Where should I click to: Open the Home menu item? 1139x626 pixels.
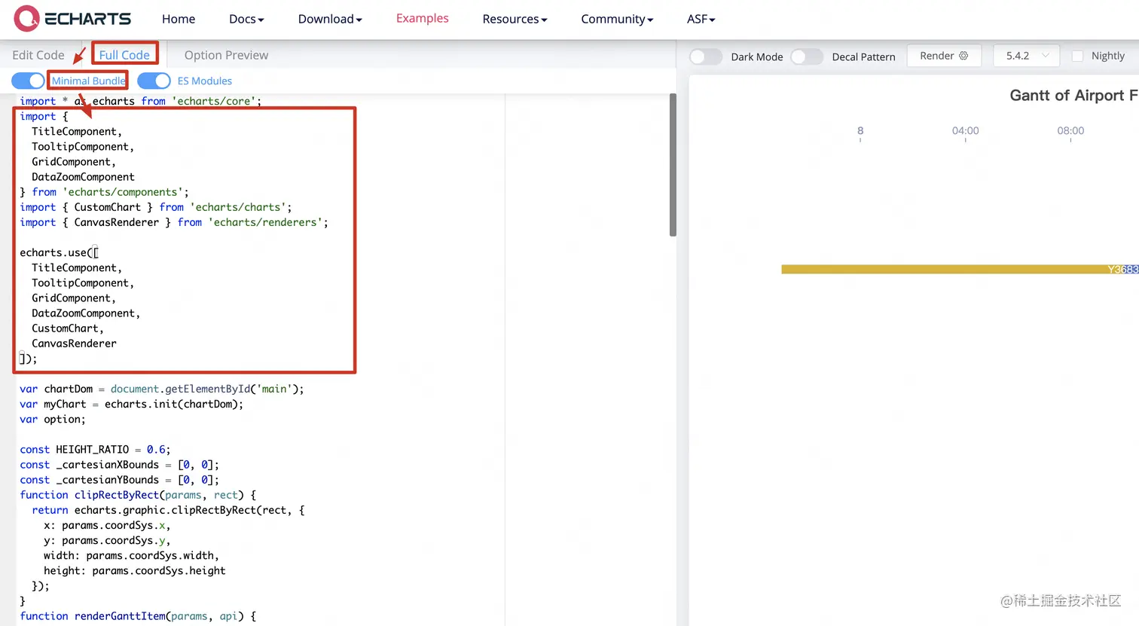coord(179,19)
